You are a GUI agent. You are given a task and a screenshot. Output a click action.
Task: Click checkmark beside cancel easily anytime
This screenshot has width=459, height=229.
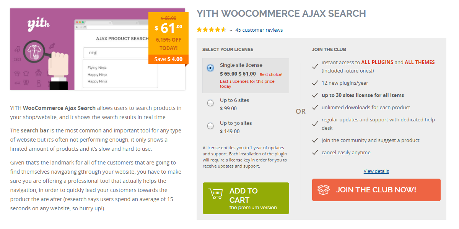(315, 153)
